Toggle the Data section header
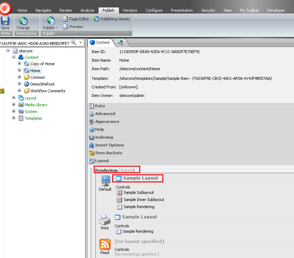The height and width of the screenshot is (258, 294). click(191, 106)
